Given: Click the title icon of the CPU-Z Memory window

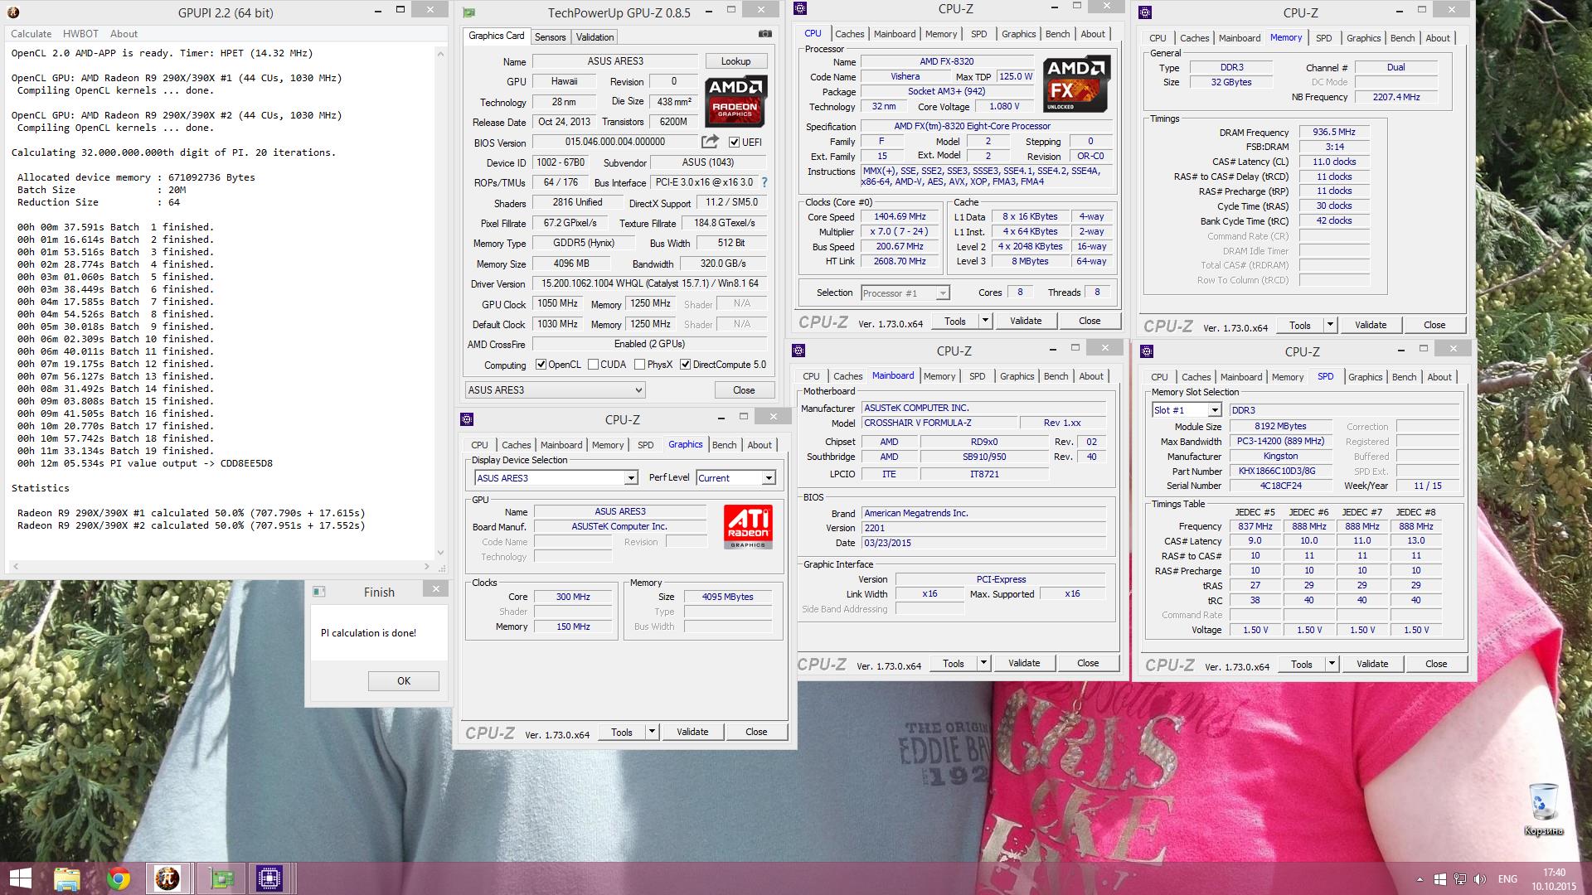Looking at the screenshot, I should pyautogui.click(x=1145, y=12).
